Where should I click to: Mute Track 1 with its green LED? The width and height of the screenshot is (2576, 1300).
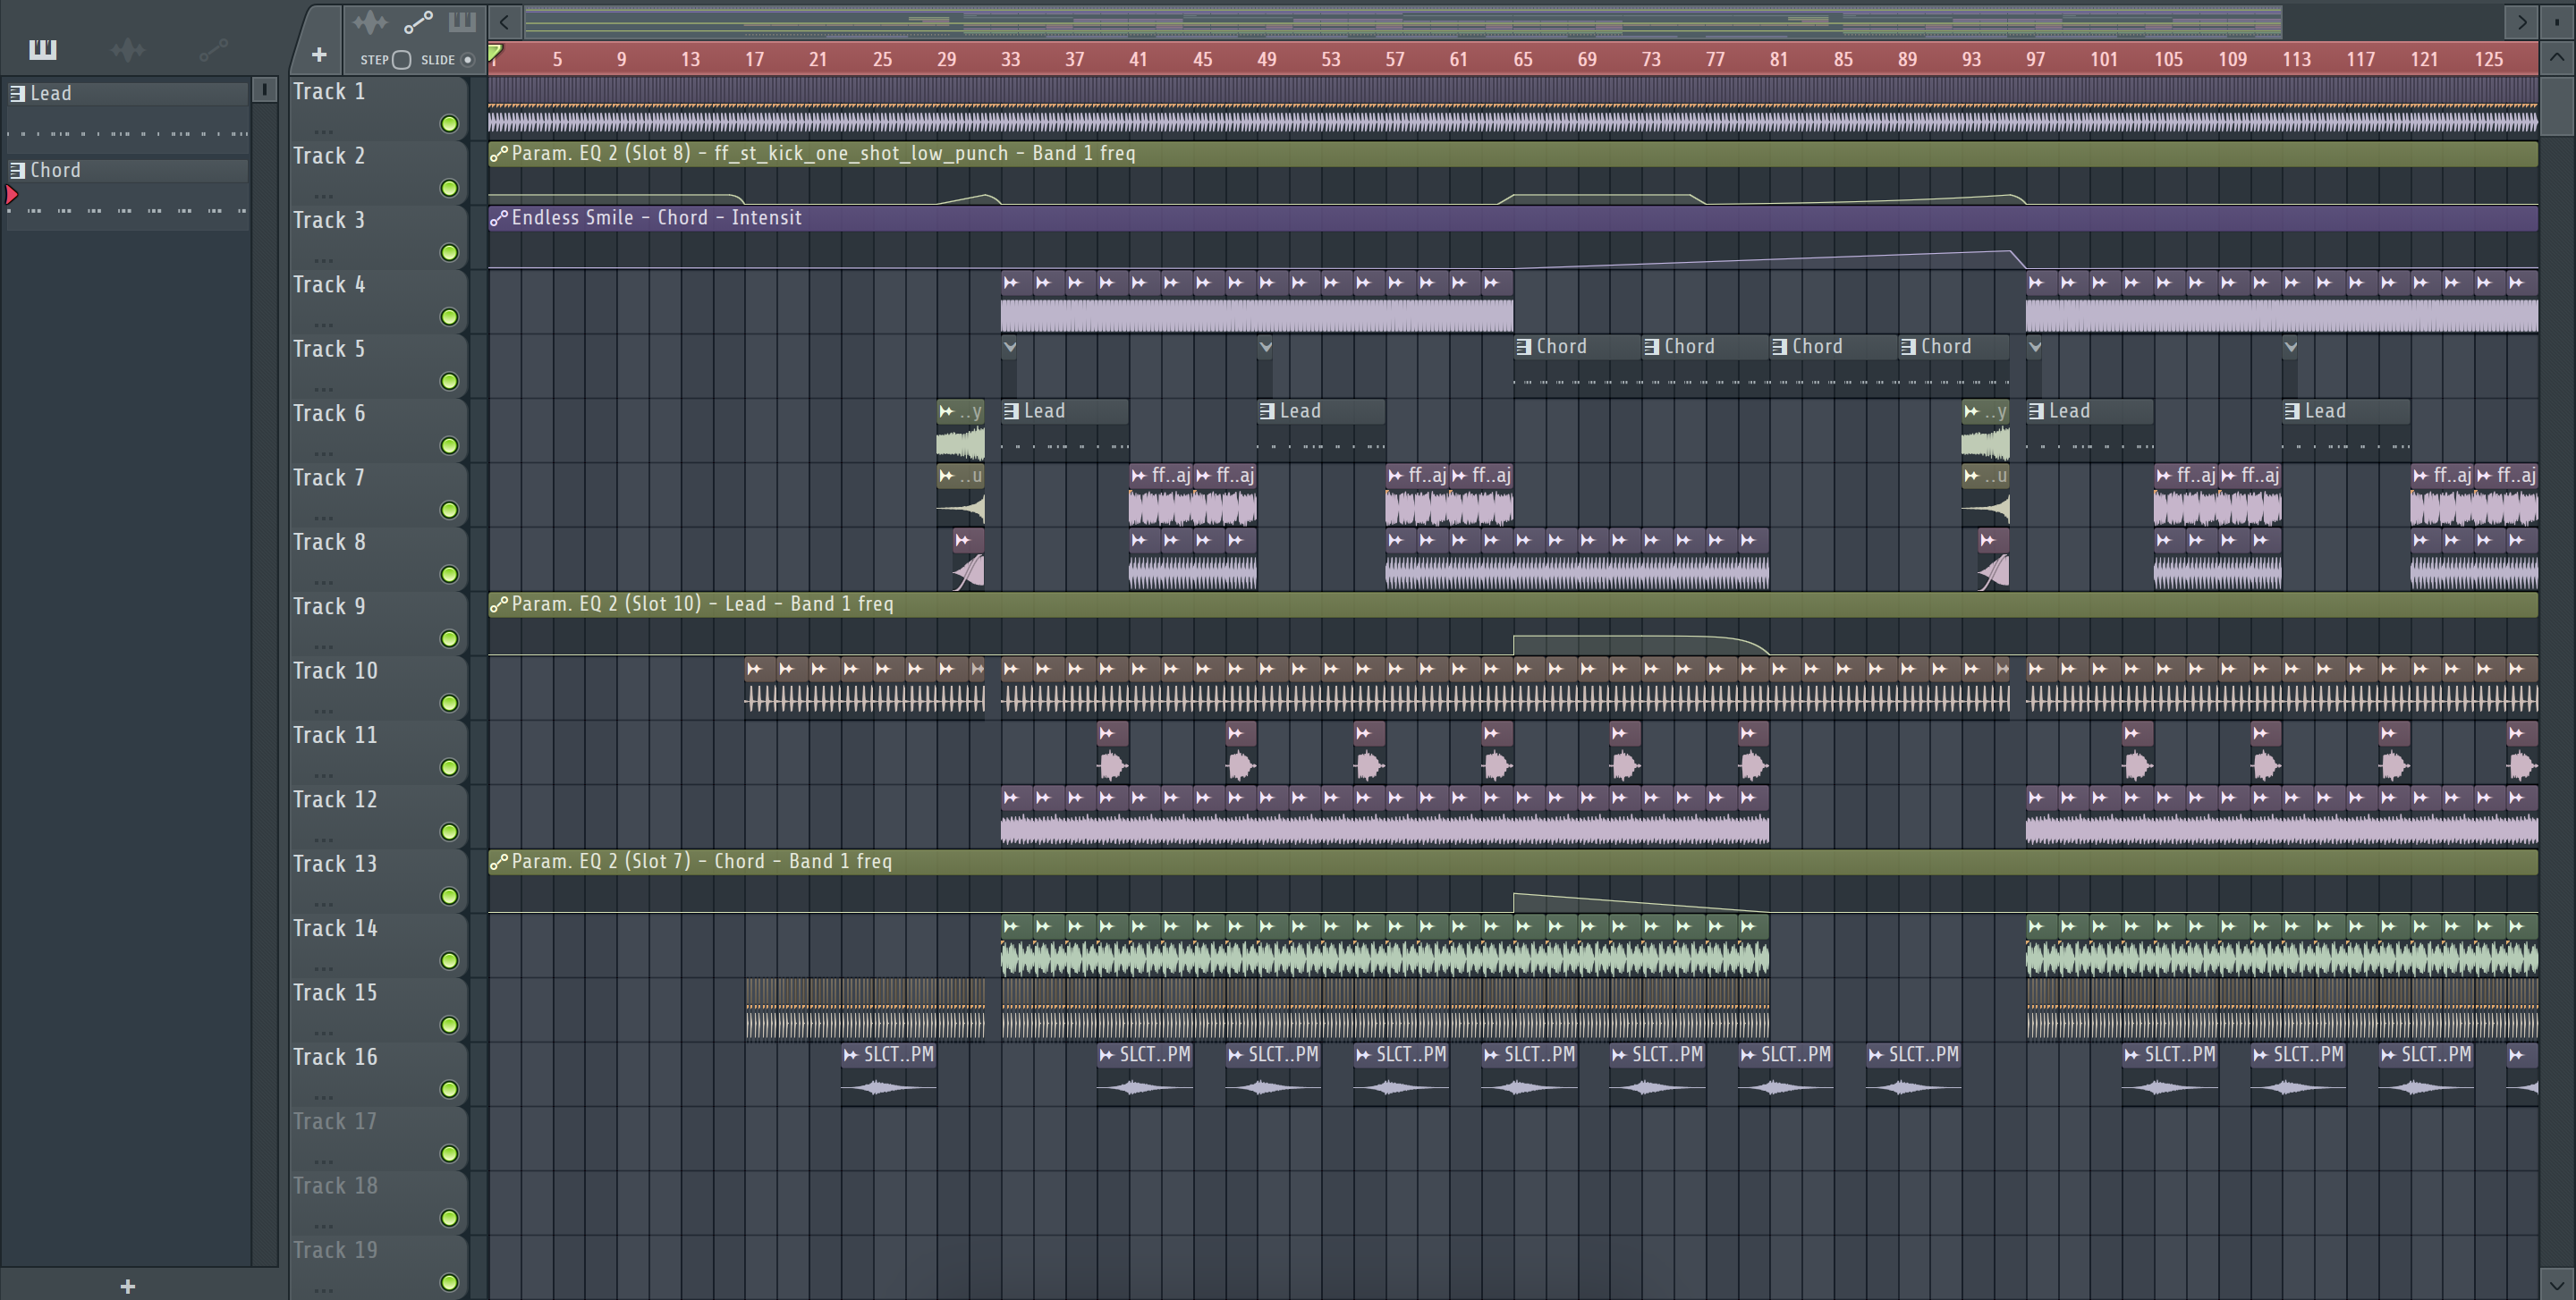point(449,124)
